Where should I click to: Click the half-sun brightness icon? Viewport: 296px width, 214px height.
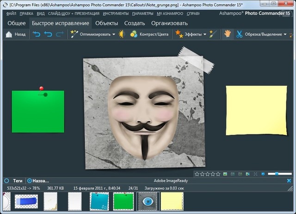tap(122, 34)
